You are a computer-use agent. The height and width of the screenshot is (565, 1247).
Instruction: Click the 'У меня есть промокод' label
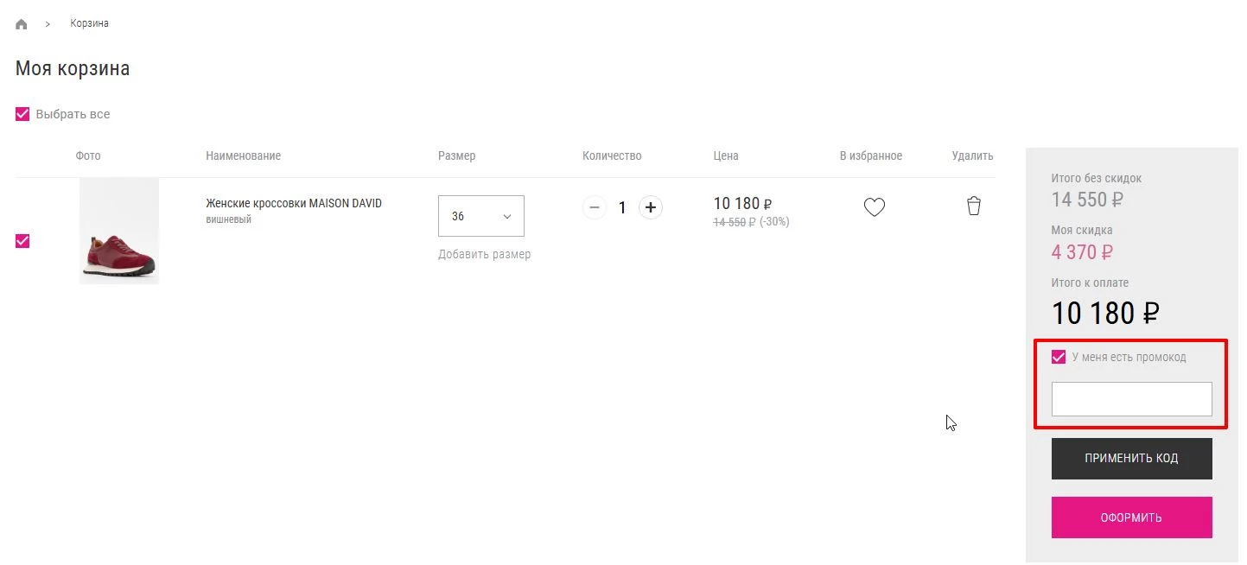(1129, 357)
